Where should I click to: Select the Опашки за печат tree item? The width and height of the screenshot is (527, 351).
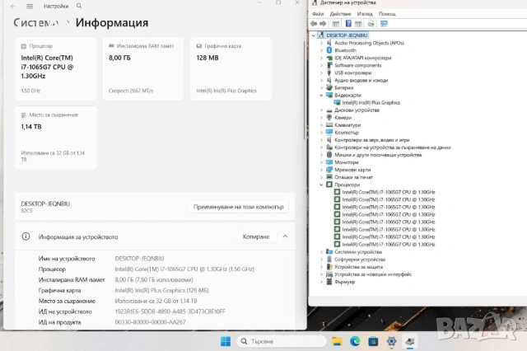coord(353,177)
